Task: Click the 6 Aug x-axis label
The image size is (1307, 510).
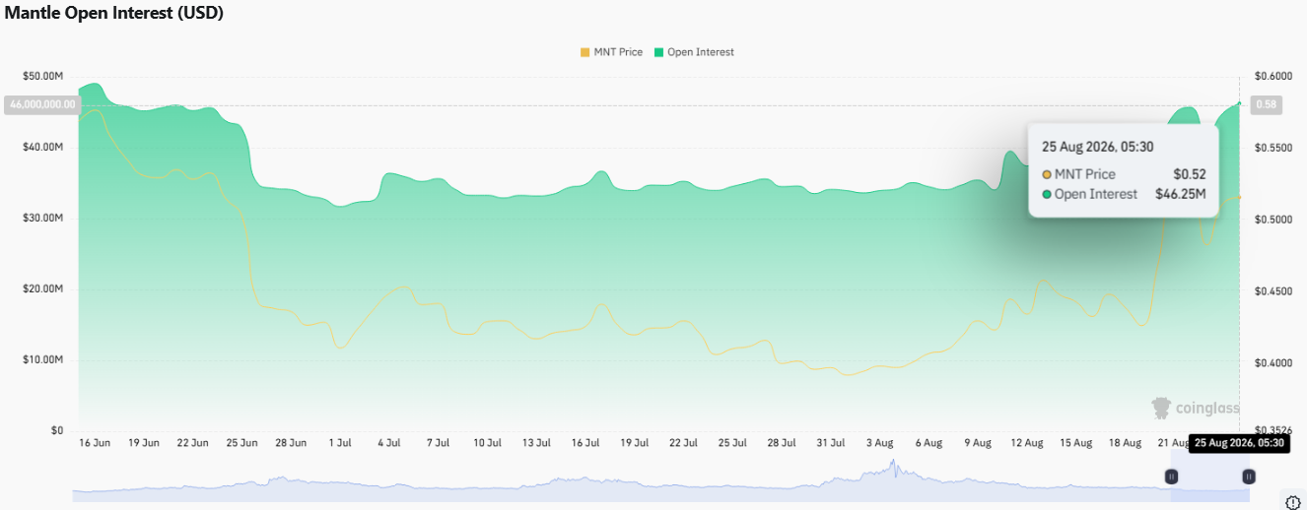Action: tap(929, 443)
